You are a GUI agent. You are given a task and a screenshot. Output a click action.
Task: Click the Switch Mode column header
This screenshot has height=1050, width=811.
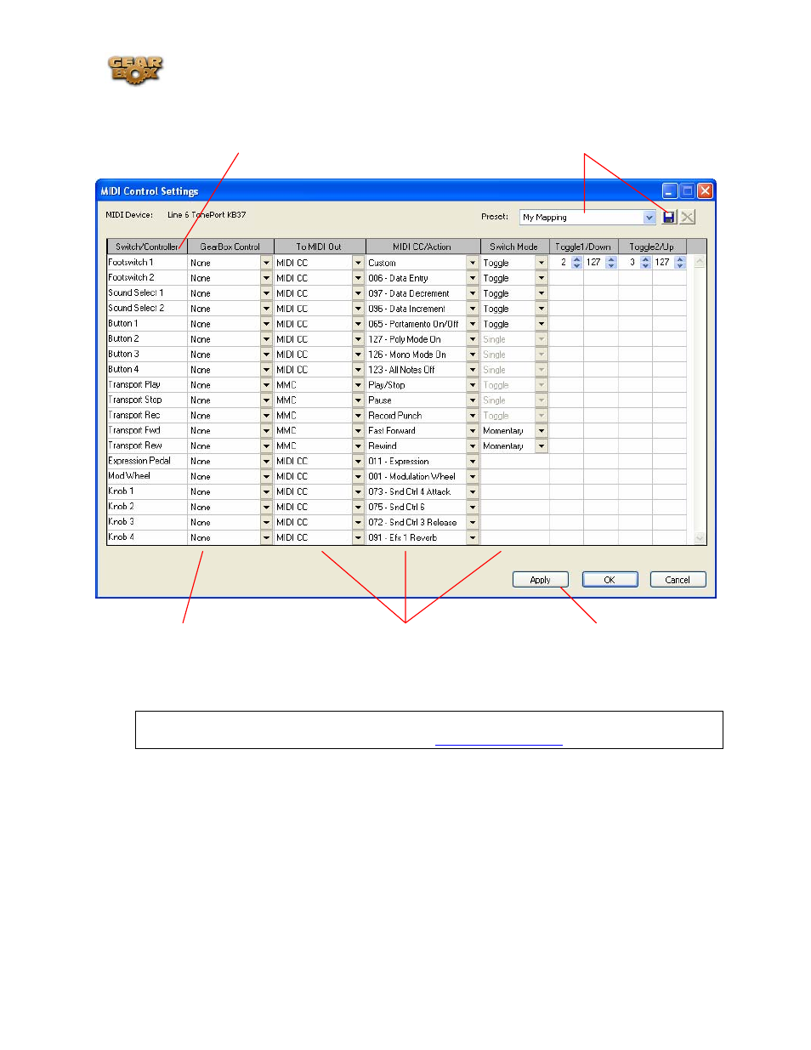pyautogui.click(x=514, y=247)
